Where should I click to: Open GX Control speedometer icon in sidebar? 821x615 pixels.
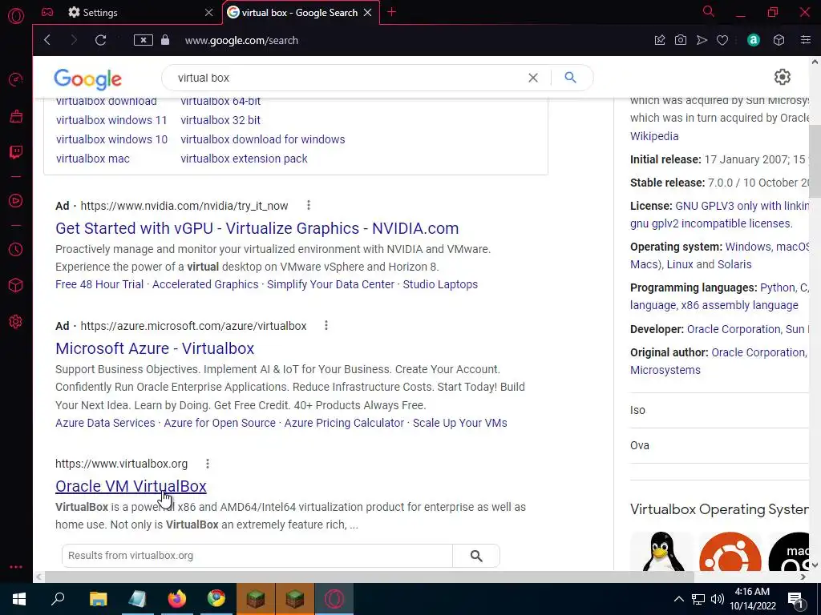pos(16,79)
